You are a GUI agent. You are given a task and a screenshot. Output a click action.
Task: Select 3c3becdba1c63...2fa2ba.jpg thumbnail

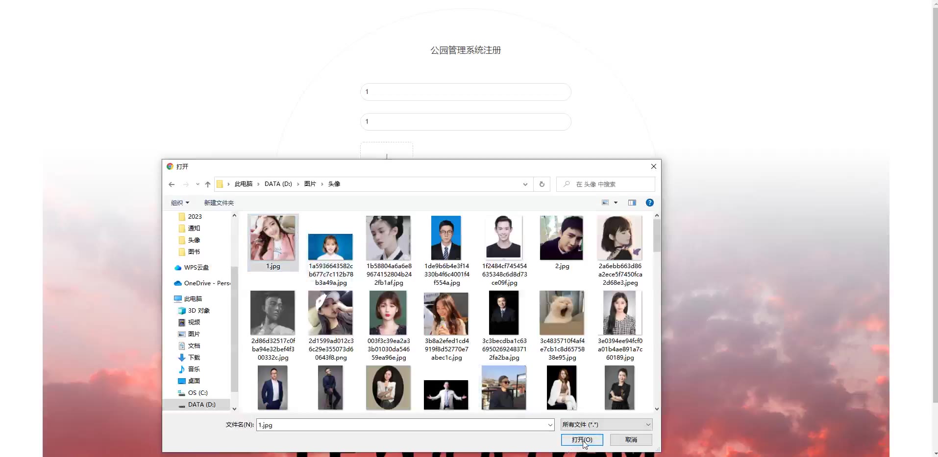click(504, 313)
